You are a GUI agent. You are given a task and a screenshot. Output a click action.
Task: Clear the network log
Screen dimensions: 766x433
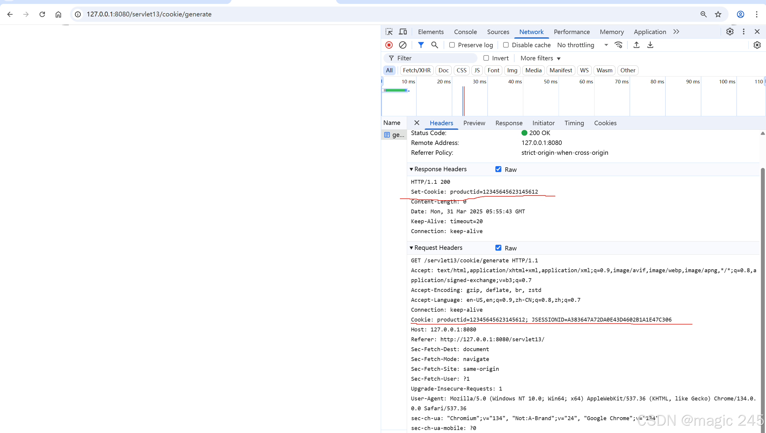[x=403, y=45]
